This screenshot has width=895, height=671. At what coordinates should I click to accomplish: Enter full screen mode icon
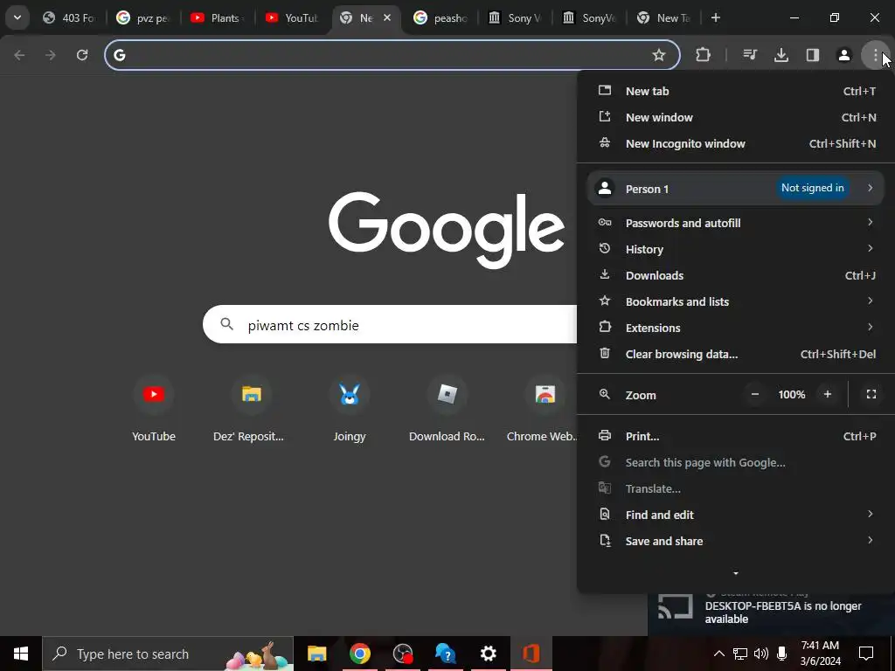(x=871, y=394)
